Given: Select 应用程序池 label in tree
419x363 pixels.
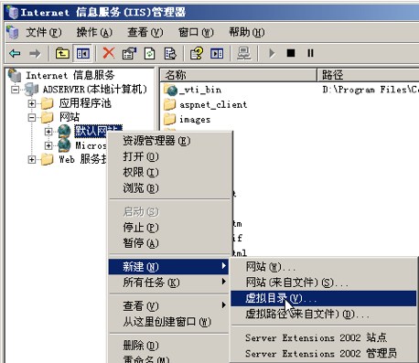Looking at the screenshot, I should (x=85, y=103).
